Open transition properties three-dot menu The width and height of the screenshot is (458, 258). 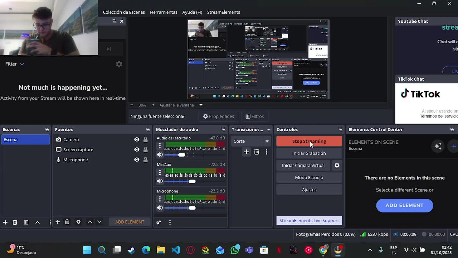click(x=266, y=152)
